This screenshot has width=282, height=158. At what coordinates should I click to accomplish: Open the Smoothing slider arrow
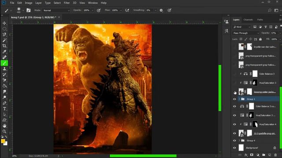click(x=156, y=11)
